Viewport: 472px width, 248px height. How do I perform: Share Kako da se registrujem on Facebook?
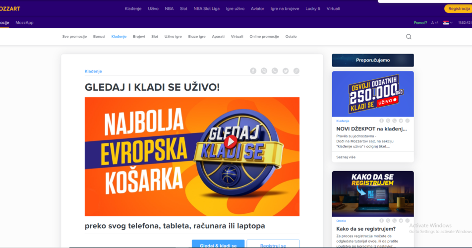(x=381, y=221)
